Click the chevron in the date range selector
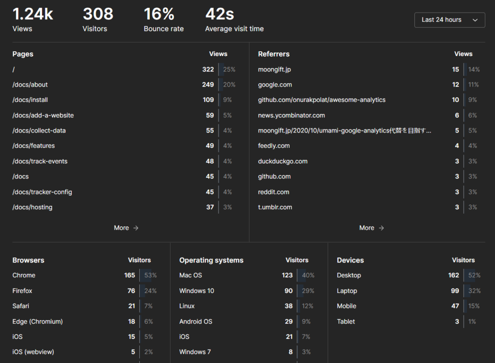This screenshot has height=363, width=495. [x=475, y=20]
